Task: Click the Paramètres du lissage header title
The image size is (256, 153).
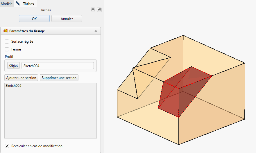Action: (x=27, y=31)
